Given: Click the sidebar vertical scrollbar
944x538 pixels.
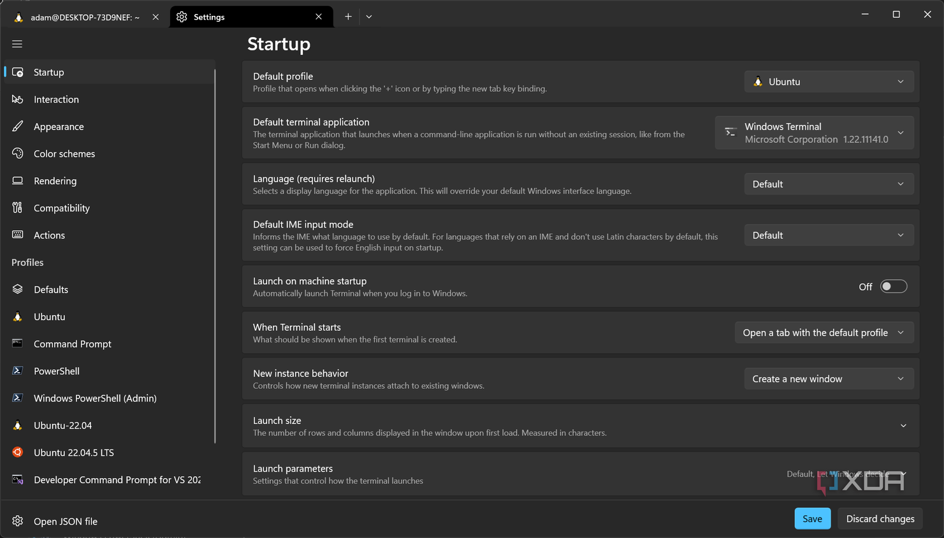Looking at the screenshot, I should pyautogui.click(x=215, y=255).
